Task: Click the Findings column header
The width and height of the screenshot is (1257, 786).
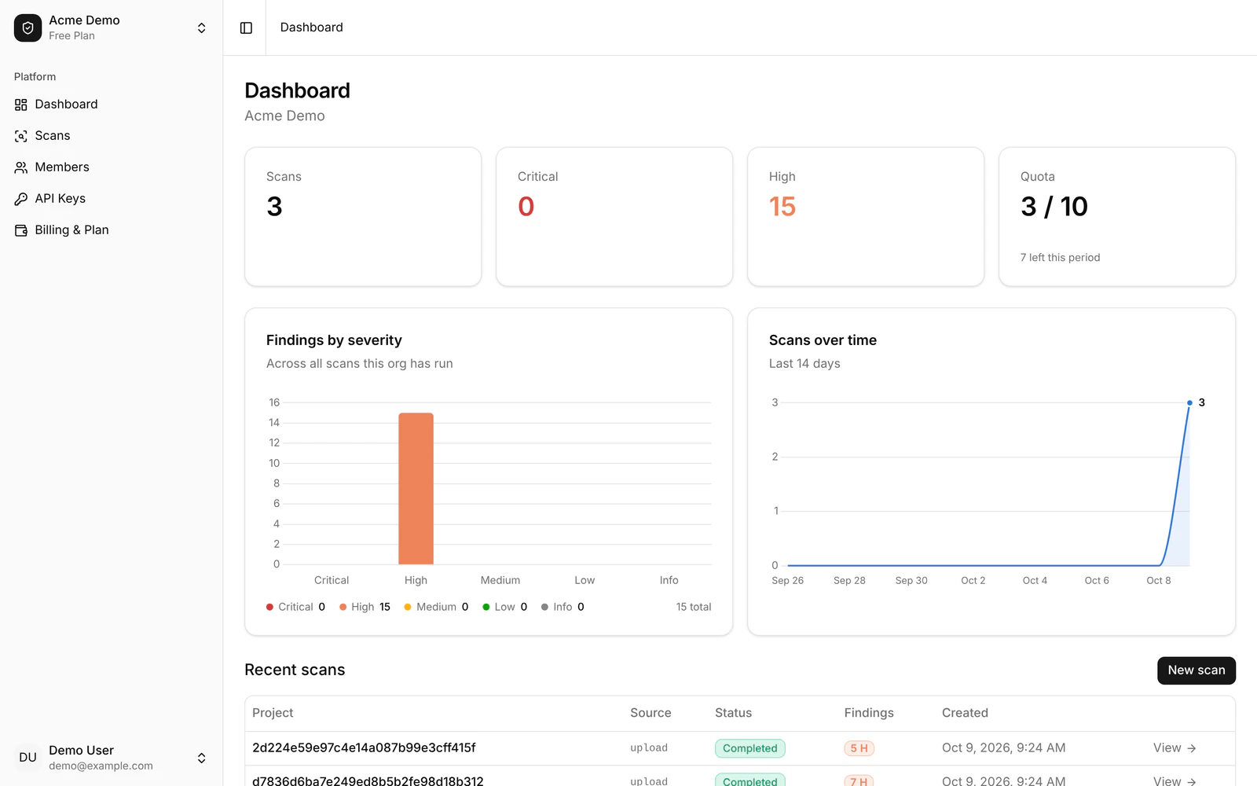Action: (x=869, y=713)
